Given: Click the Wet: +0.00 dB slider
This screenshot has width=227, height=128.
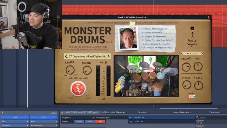Looking at the screenshot, I should tap(161, 117).
